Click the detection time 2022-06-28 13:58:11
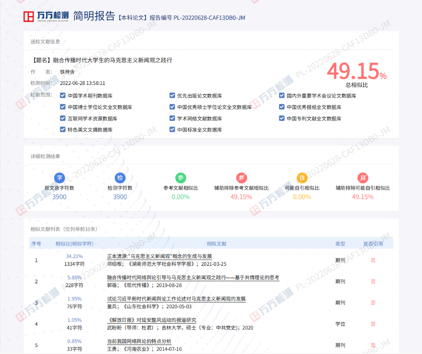Viewport: 422px width, 354px height. [x=83, y=83]
